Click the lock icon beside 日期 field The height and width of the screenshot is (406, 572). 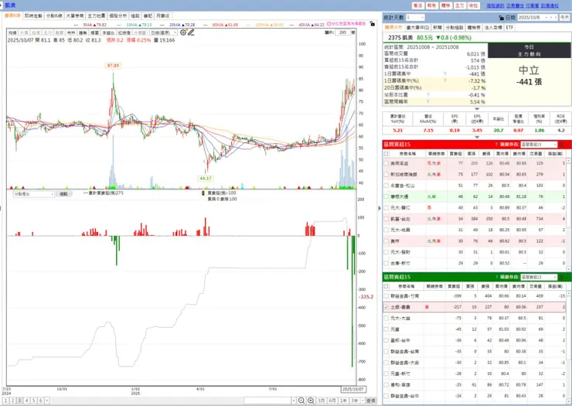pos(501,18)
